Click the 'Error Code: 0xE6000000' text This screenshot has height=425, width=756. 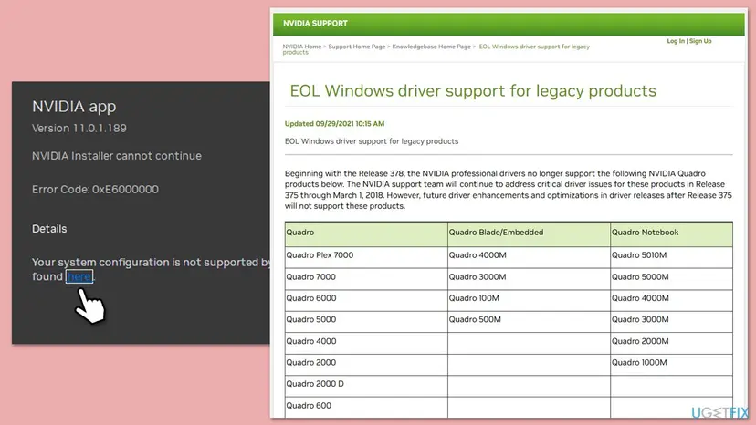coord(95,190)
